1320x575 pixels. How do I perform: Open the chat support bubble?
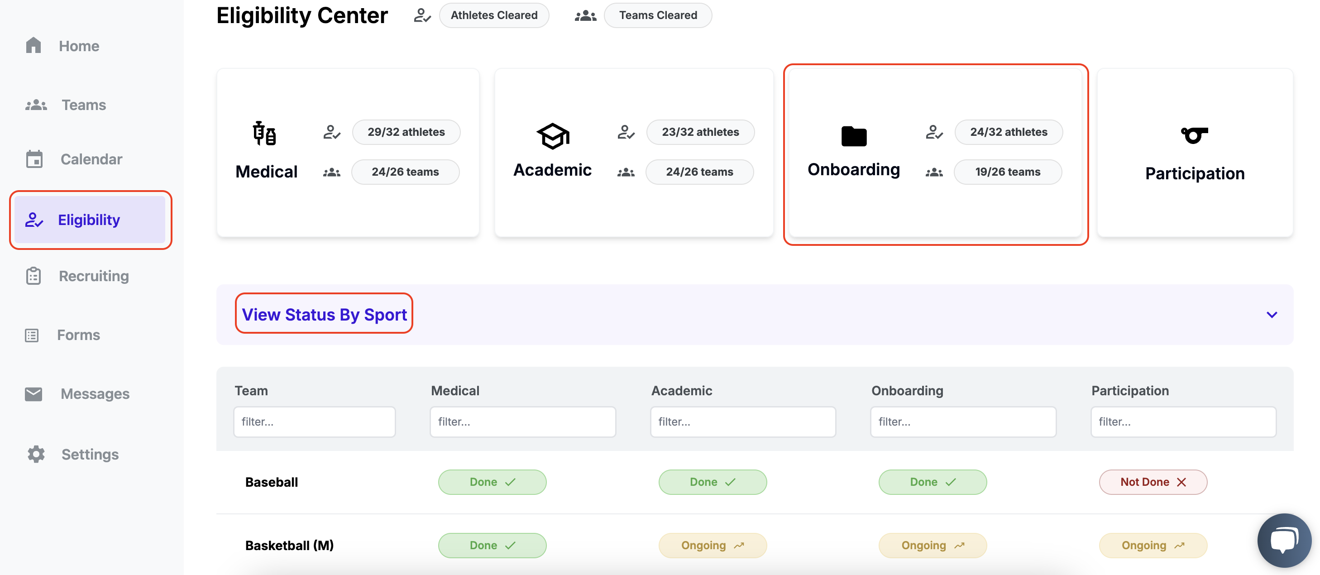pyautogui.click(x=1284, y=540)
